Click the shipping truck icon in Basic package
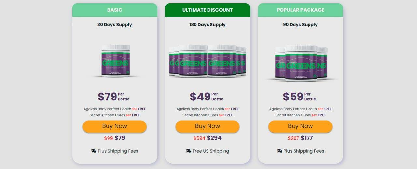The width and height of the screenshot is (417, 169). [94, 151]
